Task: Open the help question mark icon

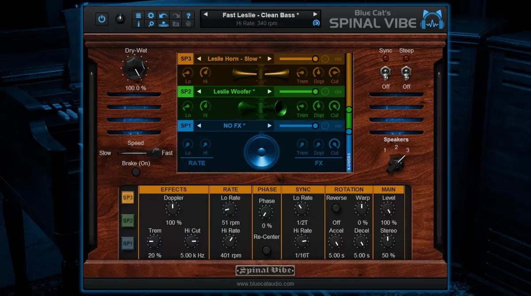Action: point(188,15)
